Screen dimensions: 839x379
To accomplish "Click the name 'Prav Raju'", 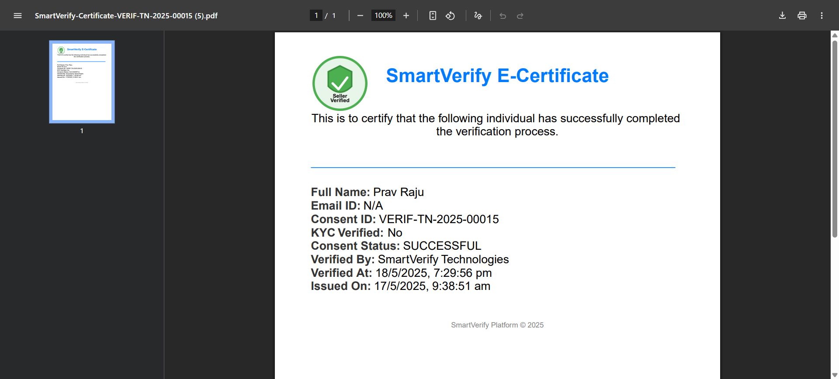I will pyautogui.click(x=399, y=192).
